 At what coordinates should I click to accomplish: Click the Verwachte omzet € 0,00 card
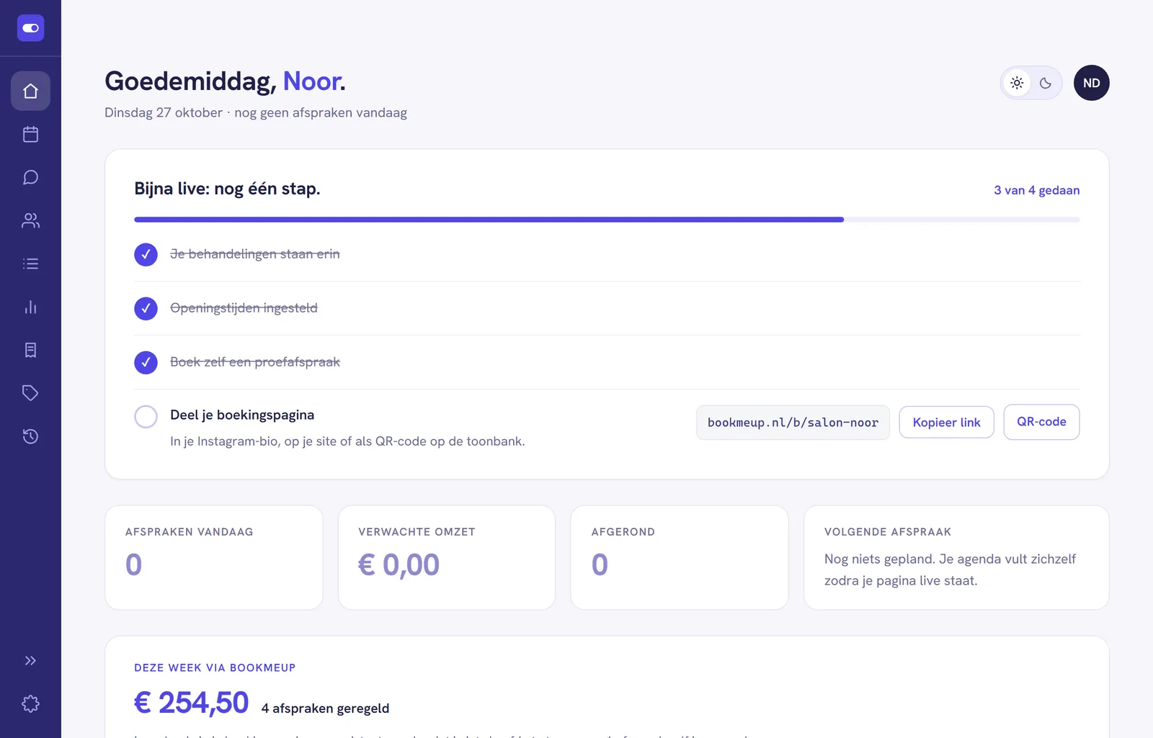447,557
